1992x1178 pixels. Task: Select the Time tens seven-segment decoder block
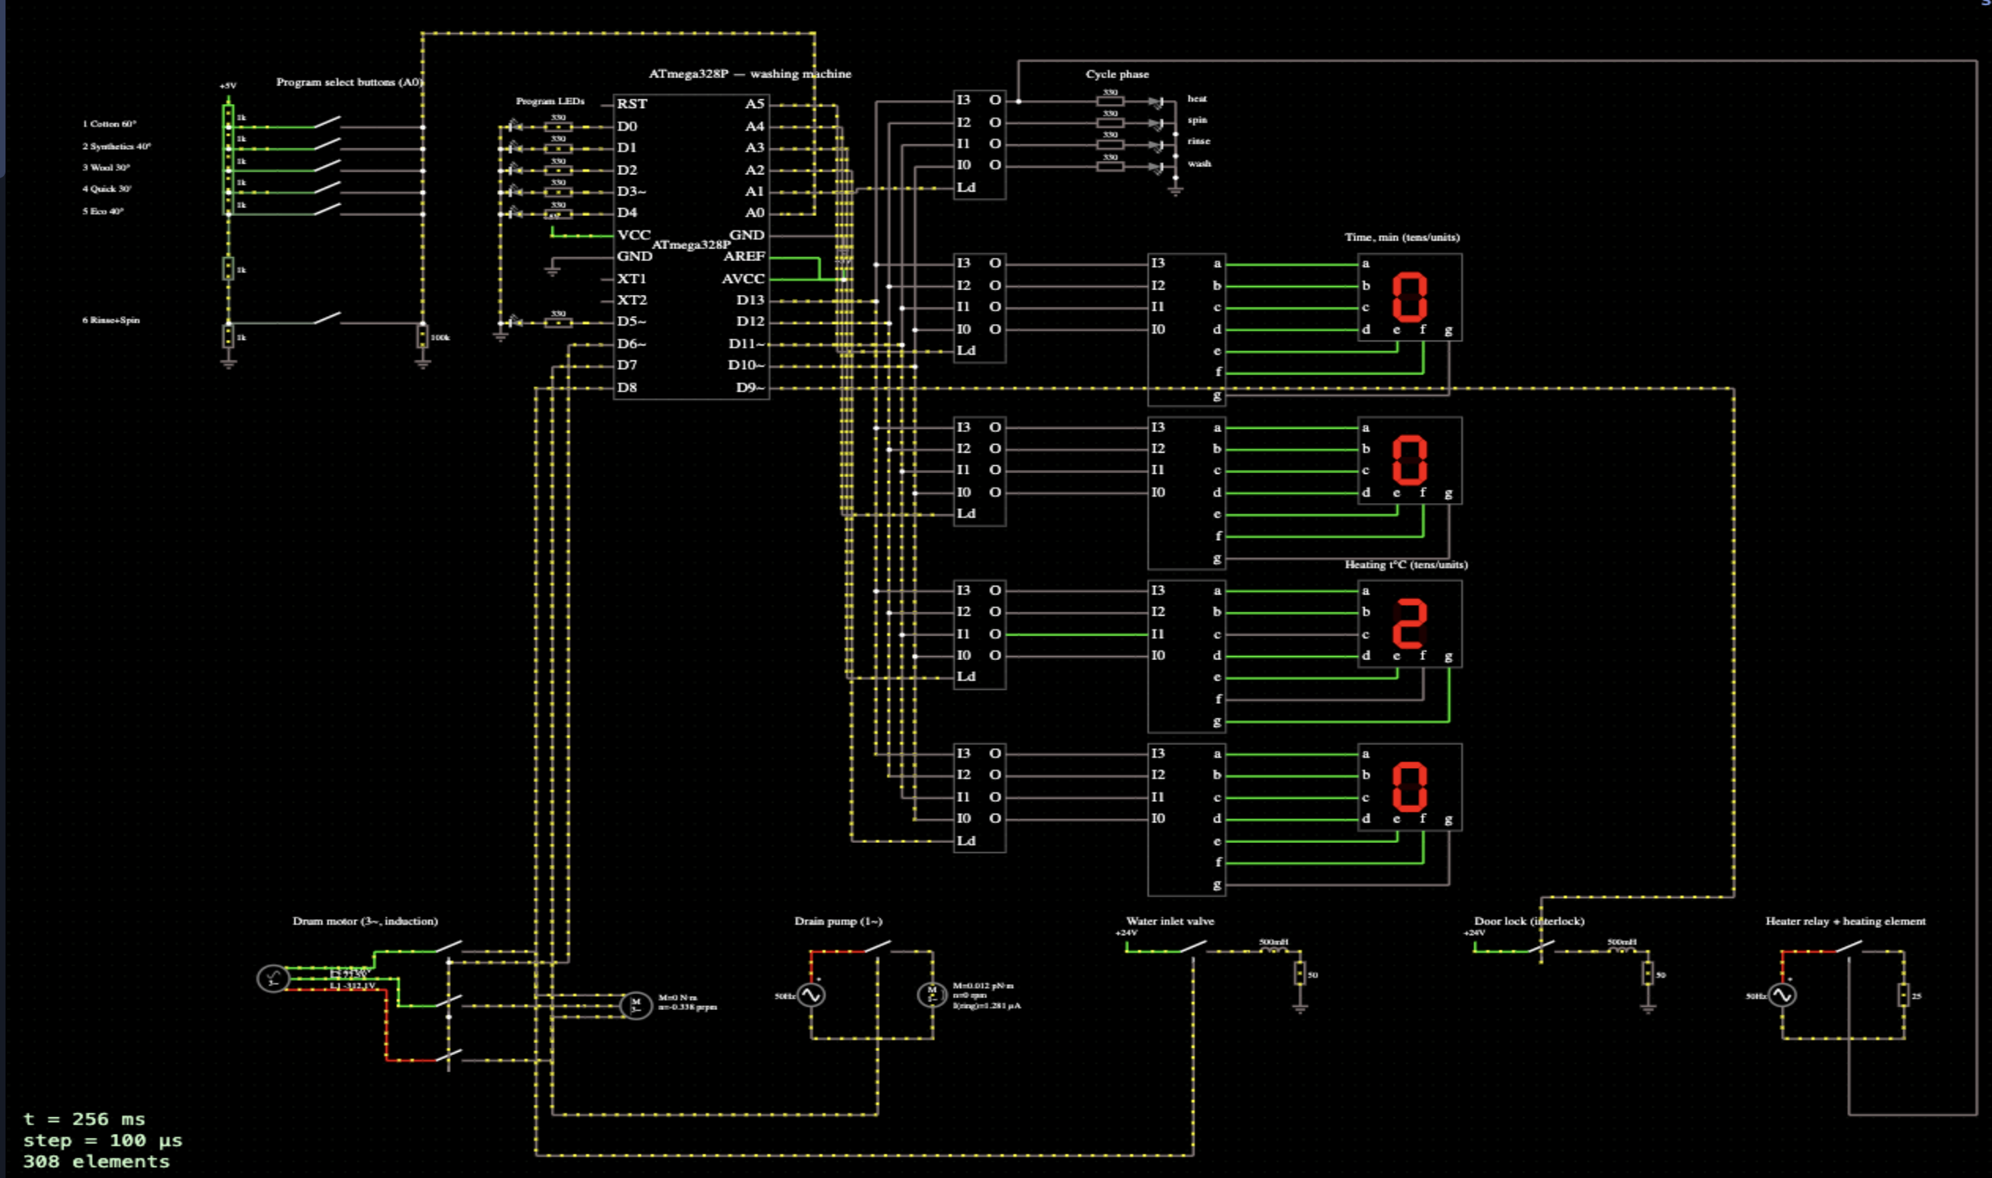point(1187,330)
